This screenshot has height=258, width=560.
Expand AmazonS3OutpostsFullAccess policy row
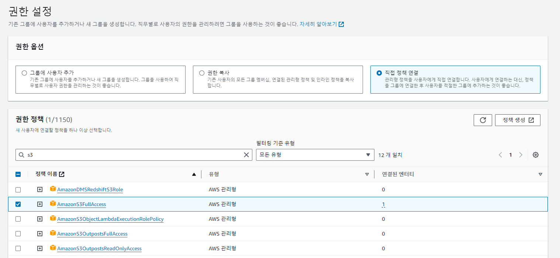40,234
